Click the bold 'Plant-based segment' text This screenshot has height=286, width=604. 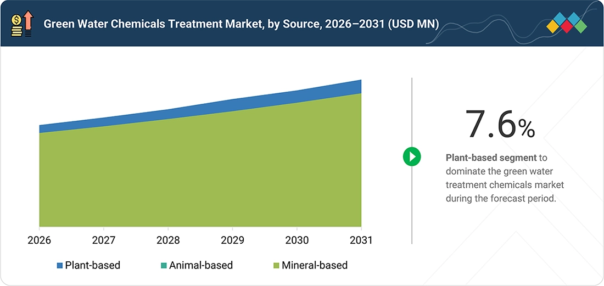coord(491,158)
